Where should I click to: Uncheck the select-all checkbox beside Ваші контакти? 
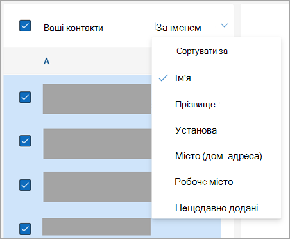coord(25,26)
